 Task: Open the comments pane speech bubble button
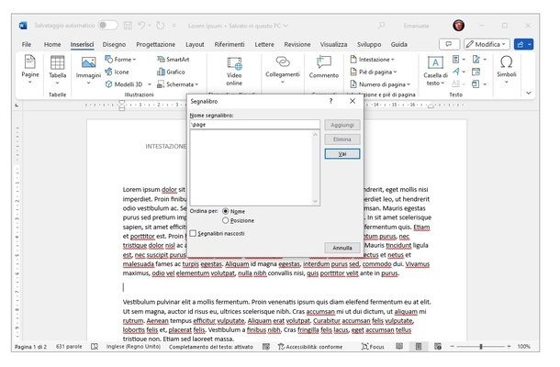pyautogui.click(x=449, y=44)
